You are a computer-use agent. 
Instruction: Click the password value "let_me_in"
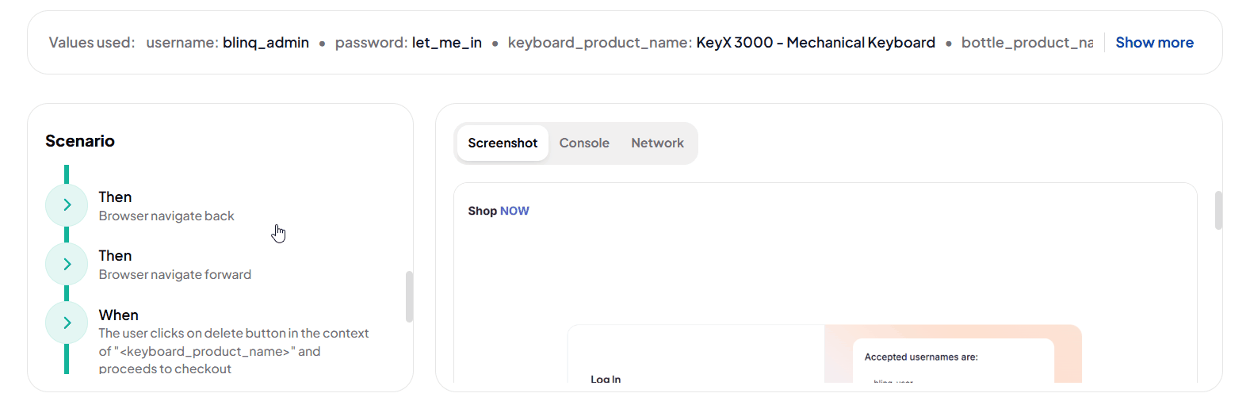pyautogui.click(x=446, y=43)
